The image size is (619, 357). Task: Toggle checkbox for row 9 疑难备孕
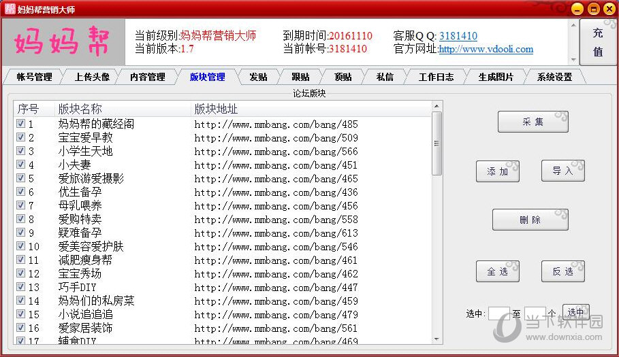(21, 233)
